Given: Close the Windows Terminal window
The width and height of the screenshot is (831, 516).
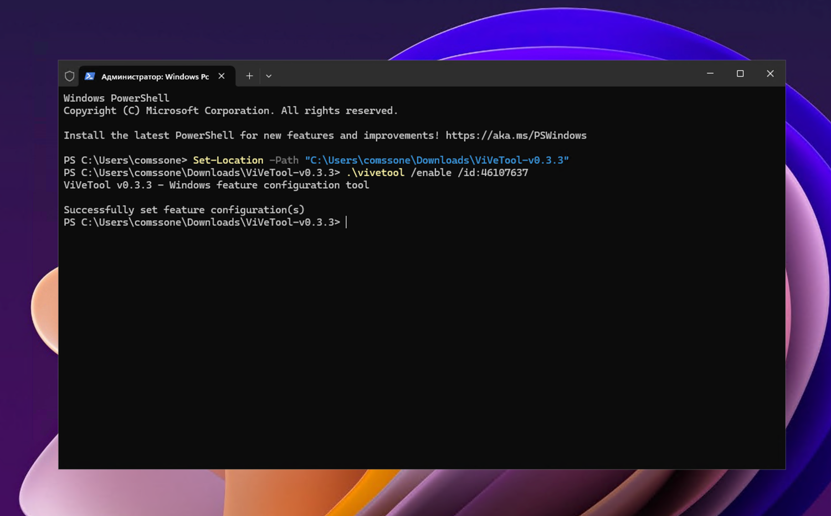Looking at the screenshot, I should pos(770,74).
